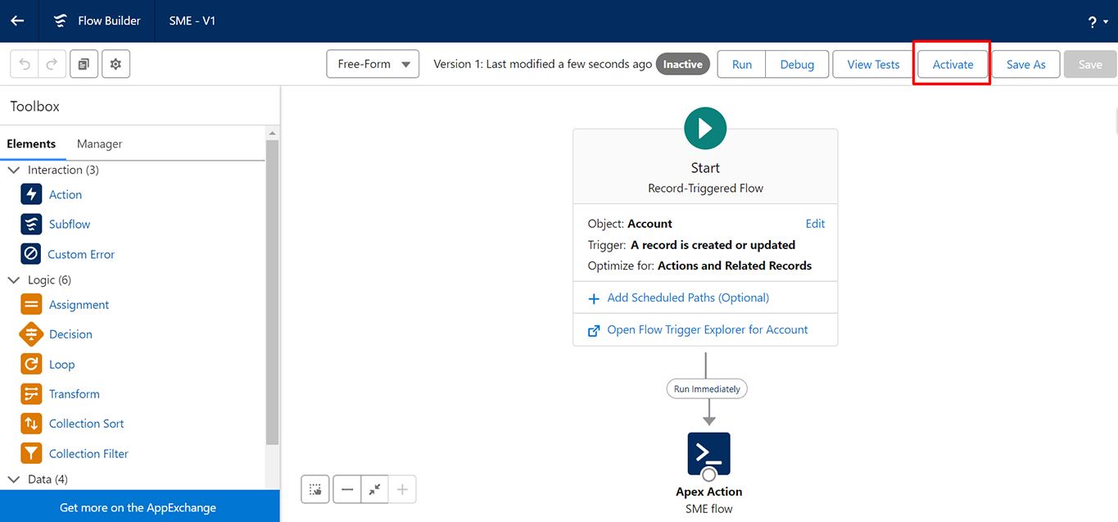This screenshot has width=1118, height=522.
Task: Click the Assignment label
Action: [x=79, y=304]
